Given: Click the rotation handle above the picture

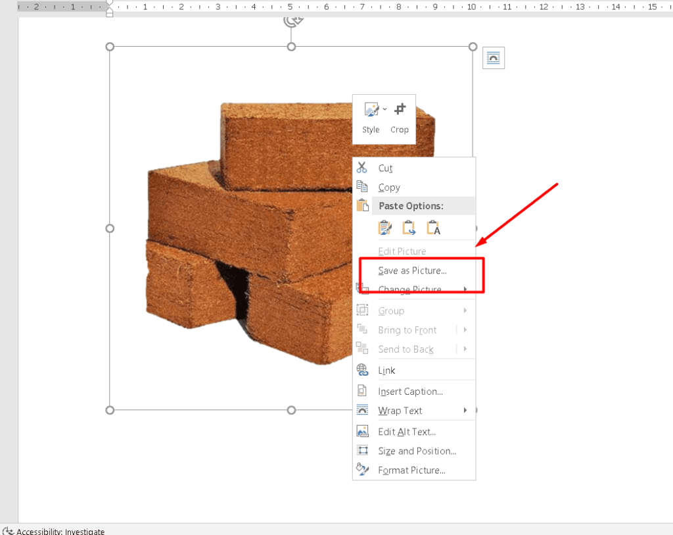Looking at the screenshot, I should click(292, 20).
